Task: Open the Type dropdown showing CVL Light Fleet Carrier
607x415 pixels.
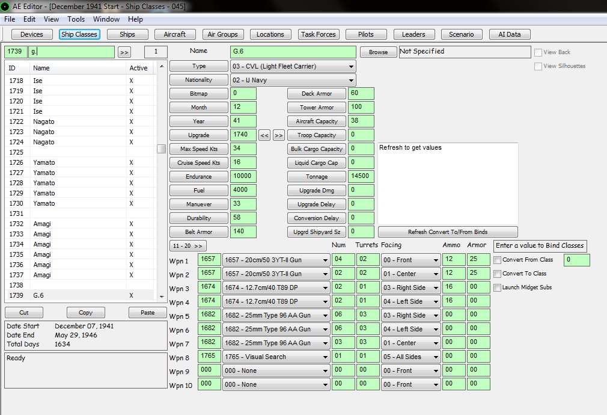Action: (293, 66)
